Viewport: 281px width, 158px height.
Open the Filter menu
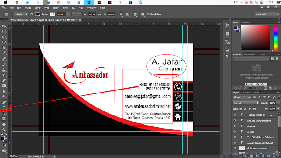tap(65, 8)
